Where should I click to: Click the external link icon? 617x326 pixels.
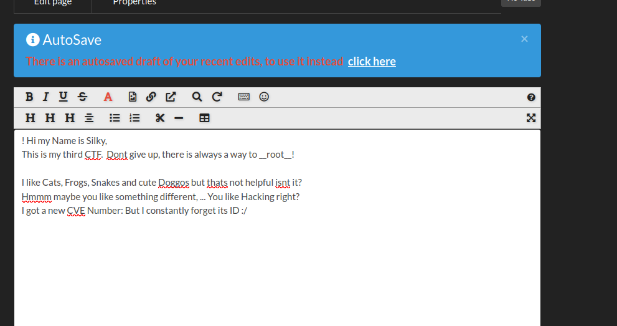point(171,97)
